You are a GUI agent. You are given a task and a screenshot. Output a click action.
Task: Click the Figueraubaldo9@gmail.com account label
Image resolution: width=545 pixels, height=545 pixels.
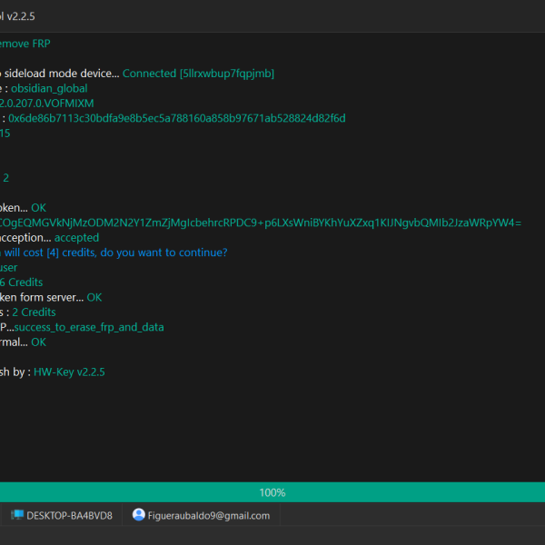click(209, 515)
